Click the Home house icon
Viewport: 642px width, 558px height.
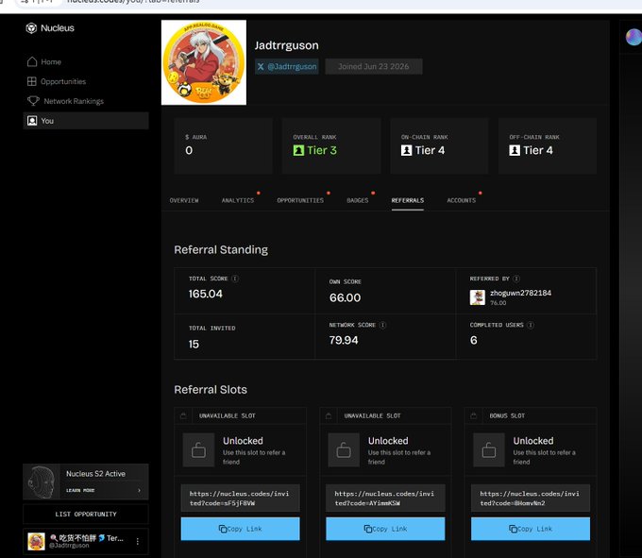click(32, 61)
